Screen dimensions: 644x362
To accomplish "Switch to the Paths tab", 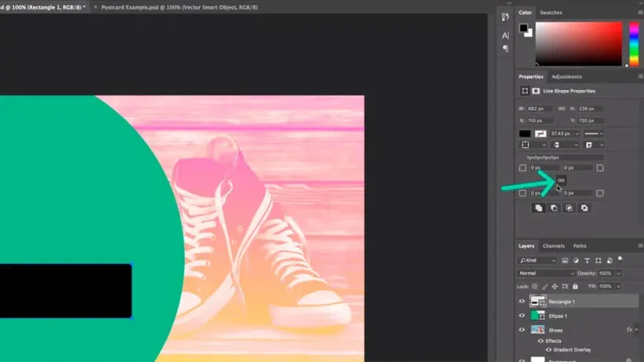I will point(580,246).
